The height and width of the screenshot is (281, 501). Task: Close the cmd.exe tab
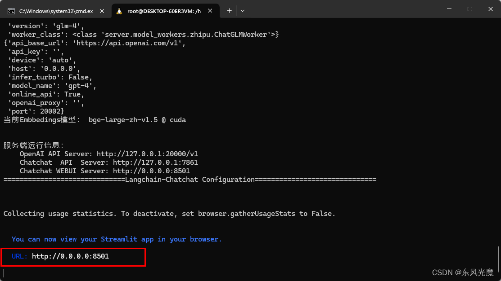pyautogui.click(x=102, y=11)
